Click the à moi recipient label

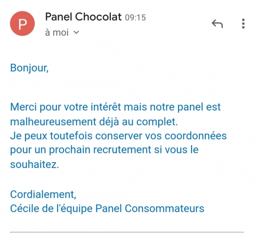(57, 33)
